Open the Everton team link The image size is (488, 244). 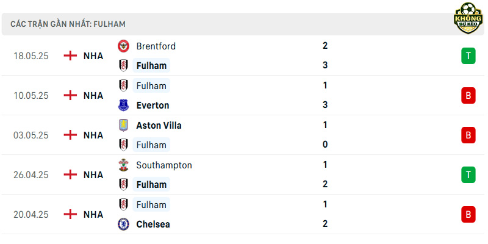[x=153, y=105]
